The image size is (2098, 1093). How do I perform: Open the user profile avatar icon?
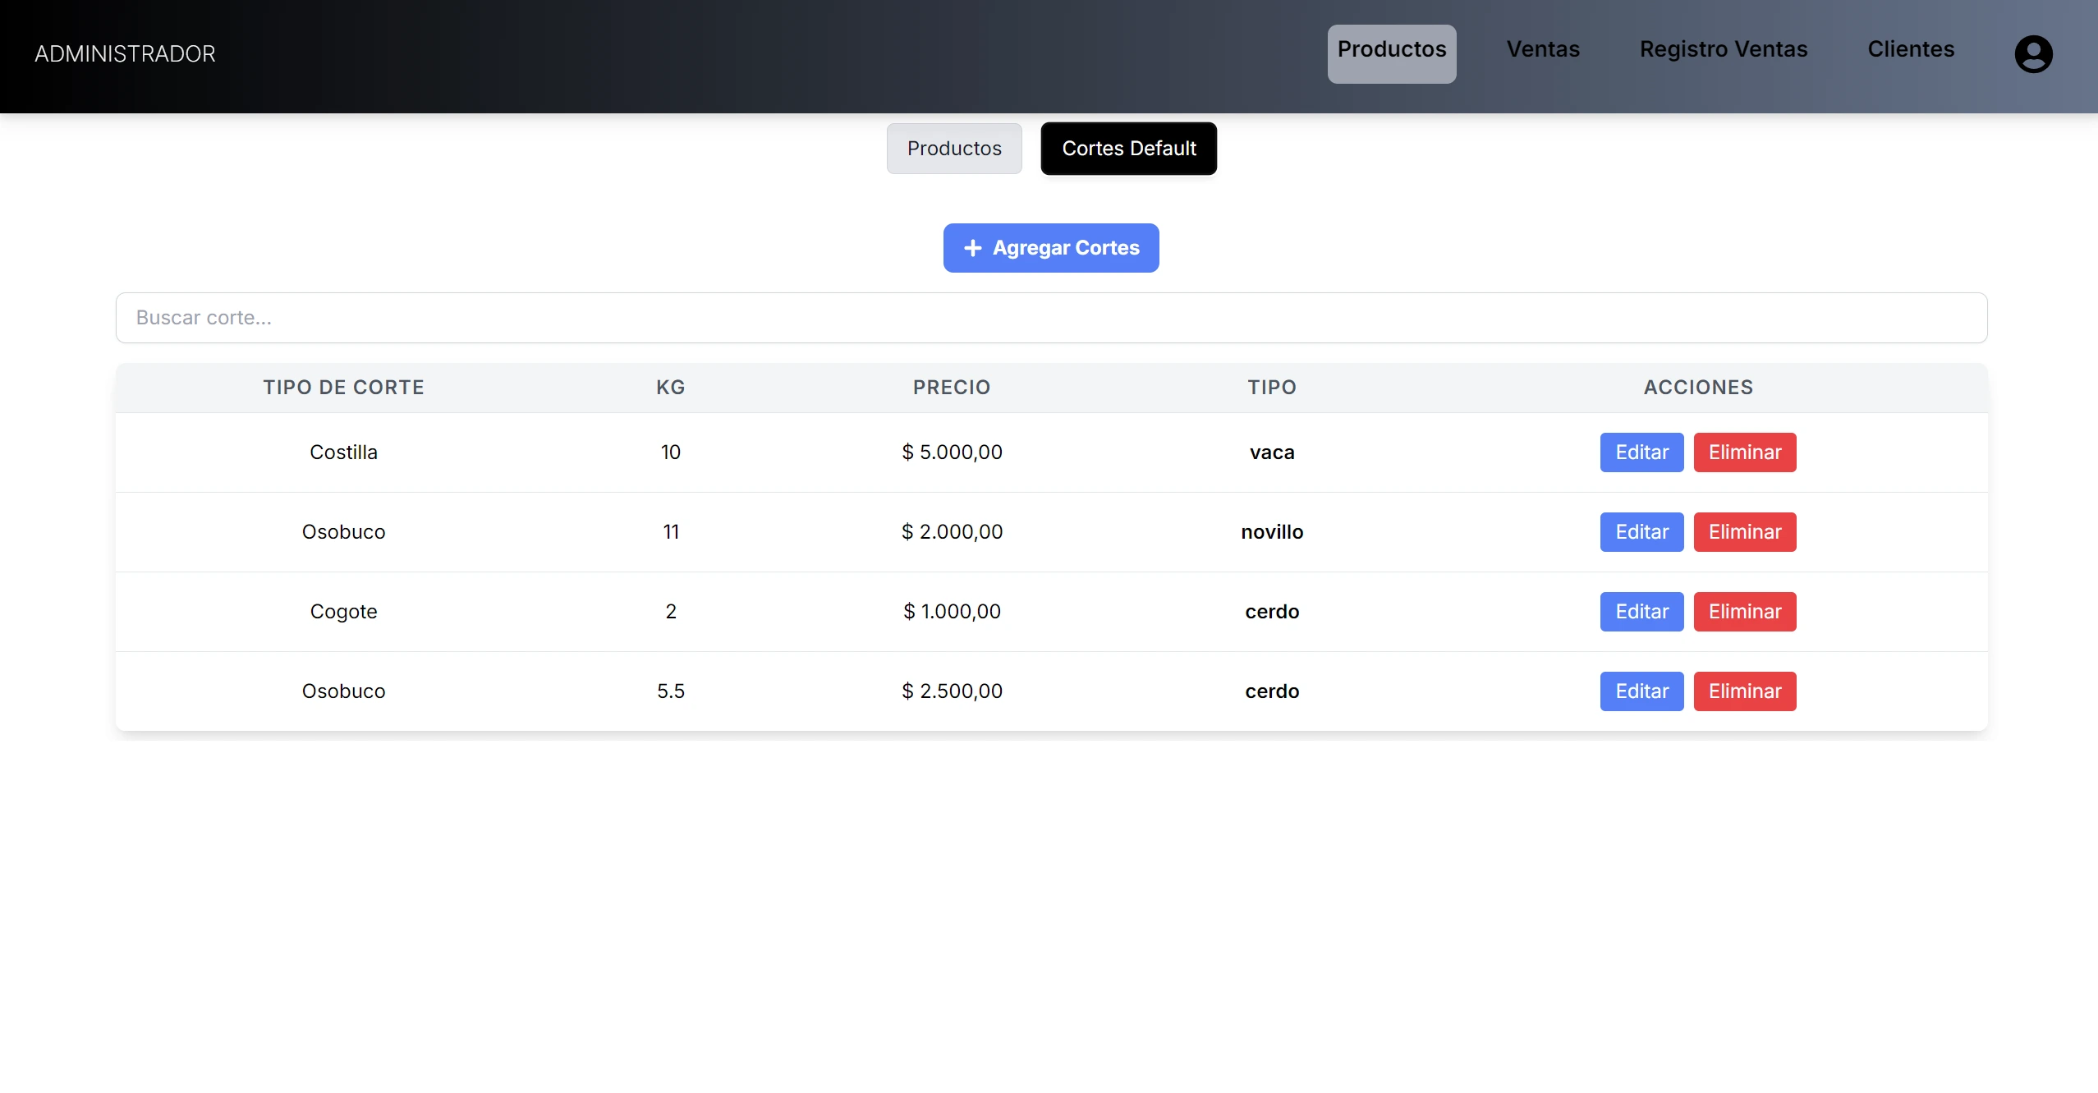(x=2033, y=54)
